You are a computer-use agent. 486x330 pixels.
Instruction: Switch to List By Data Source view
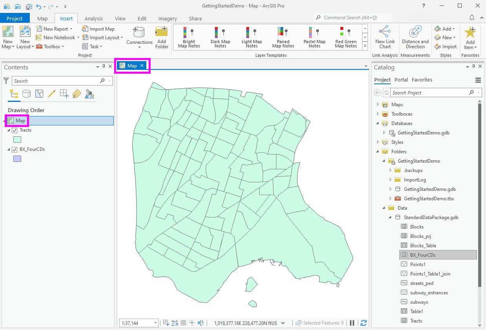(x=26, y=94)
